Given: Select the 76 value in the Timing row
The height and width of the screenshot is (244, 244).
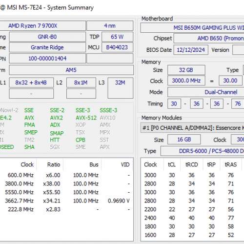Looking at the screenshot, I should pyautogui.click(x=238, y=103).
